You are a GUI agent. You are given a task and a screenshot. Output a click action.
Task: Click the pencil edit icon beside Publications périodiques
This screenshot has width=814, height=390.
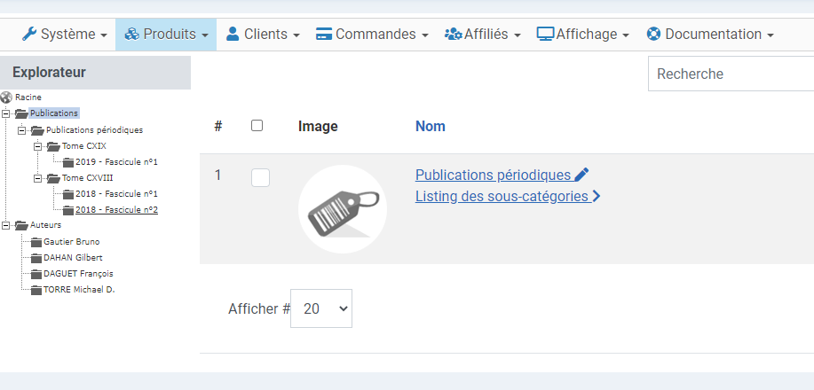click(x=581, y=175)
